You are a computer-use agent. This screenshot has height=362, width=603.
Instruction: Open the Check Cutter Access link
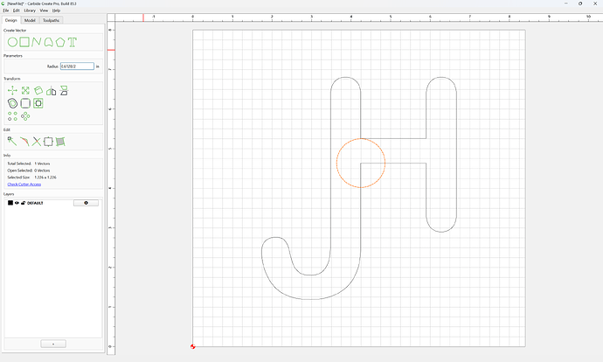coord(24,184)
